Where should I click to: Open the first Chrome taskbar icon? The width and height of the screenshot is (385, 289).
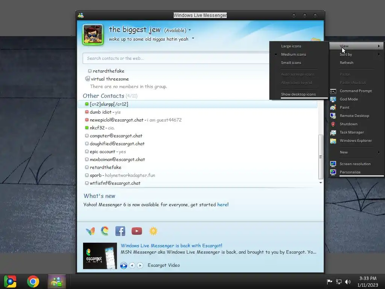click(10, 281)
